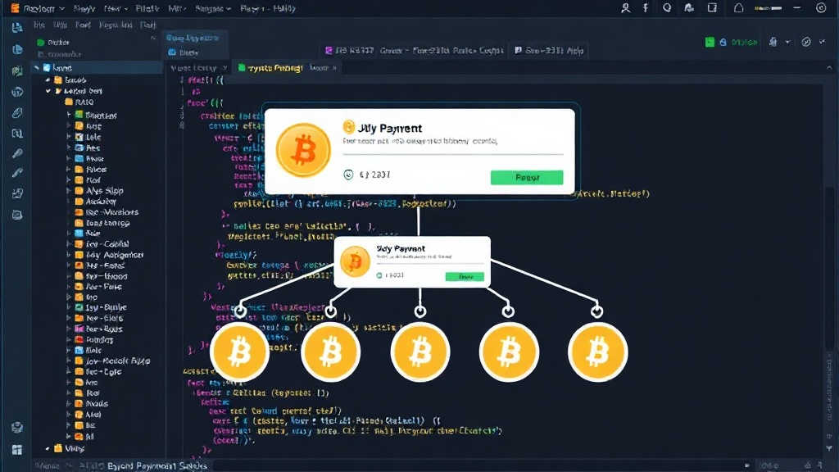
Task: Open the paperclip icon in left sidebar
Action: [x=17, y=113]
